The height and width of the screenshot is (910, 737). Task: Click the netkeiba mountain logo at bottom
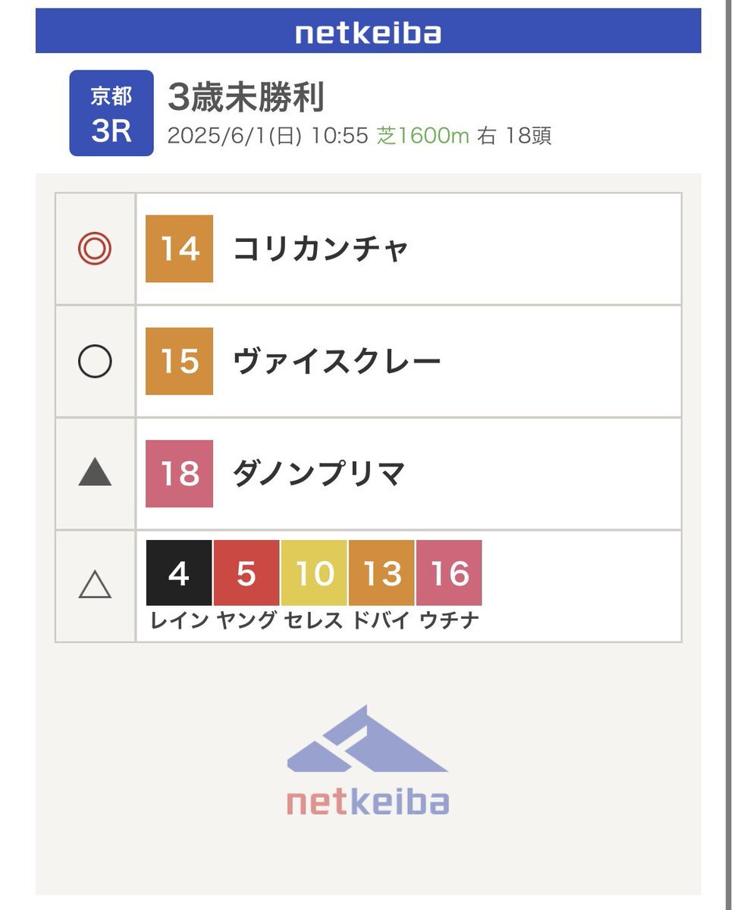click(x=368, y=761)
